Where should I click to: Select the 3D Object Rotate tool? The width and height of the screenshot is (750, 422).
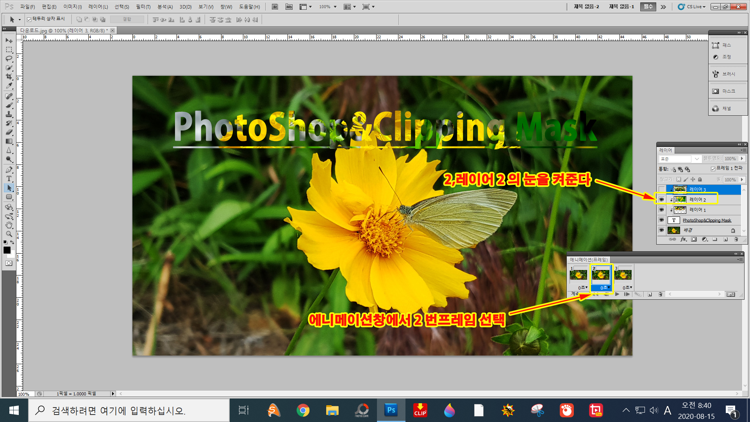pyautogui.click(x=9, y=207)
